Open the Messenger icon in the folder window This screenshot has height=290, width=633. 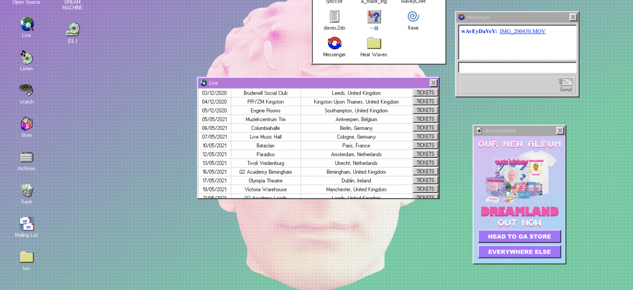click(x=334, y=43)
